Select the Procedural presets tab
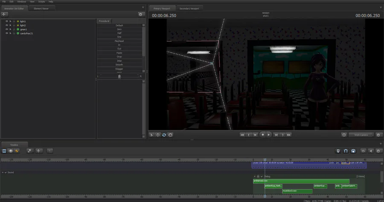 tap(104, 21)
